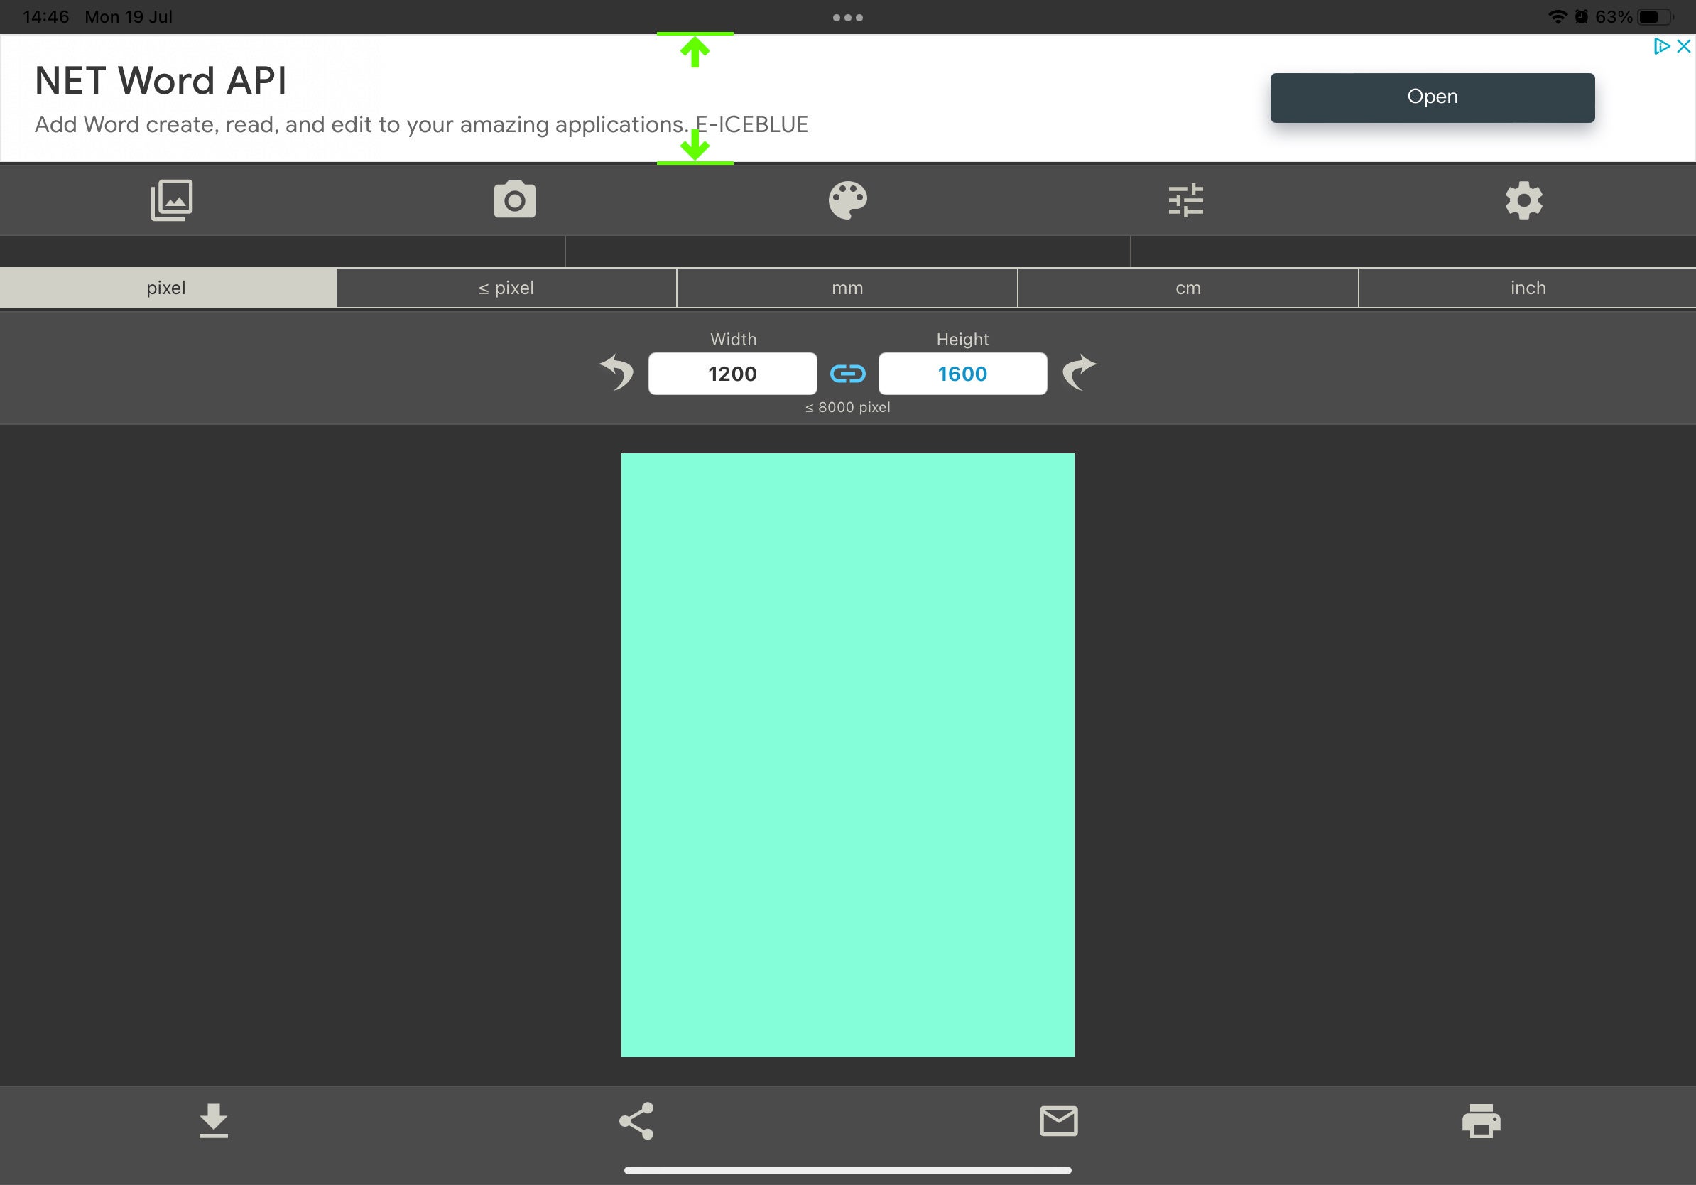Image resolution: width=1696 pixels, height=1185 pixels.
Task: Toggle the aspect ratio link icon
Action: (x=848, y=374)
